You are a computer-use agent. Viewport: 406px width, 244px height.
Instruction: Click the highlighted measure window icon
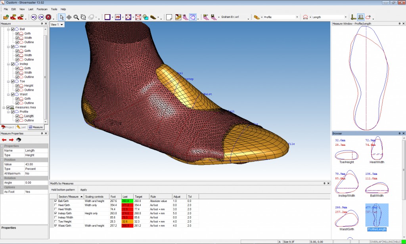tap(361, 17)
